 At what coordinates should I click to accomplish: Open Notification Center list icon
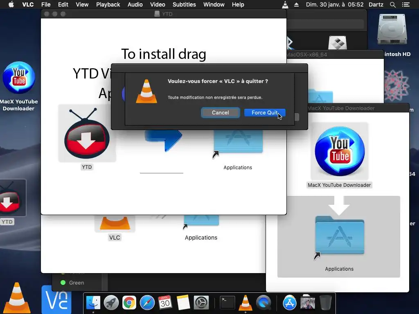tap(405, 4)
